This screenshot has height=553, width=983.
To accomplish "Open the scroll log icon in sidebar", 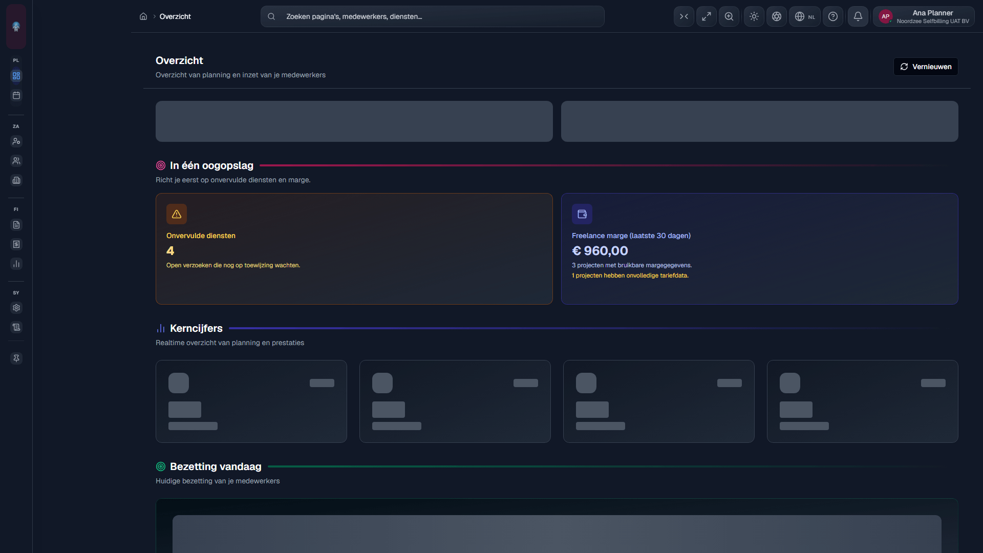I will point(16,327).
